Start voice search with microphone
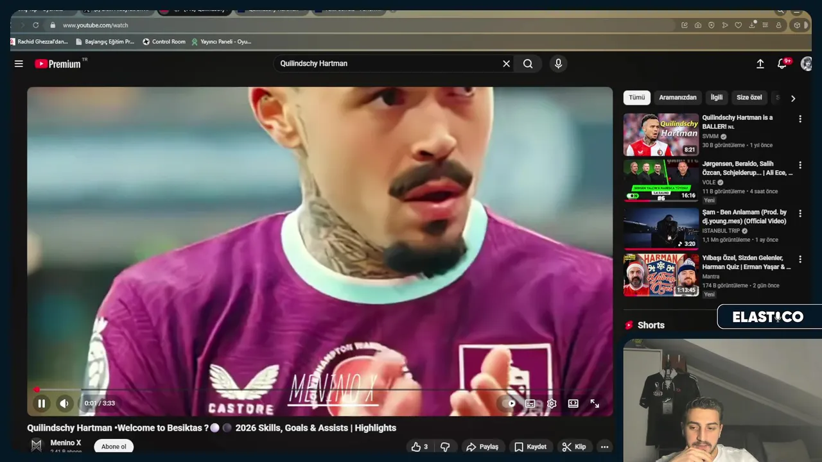This screenshot has height=462, width=822. 558,64
